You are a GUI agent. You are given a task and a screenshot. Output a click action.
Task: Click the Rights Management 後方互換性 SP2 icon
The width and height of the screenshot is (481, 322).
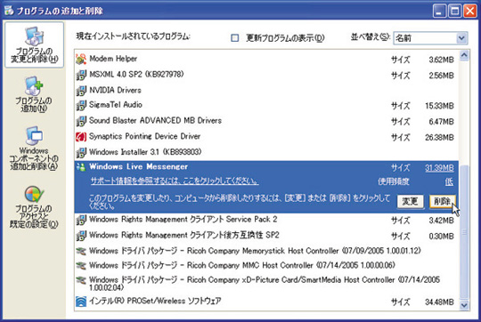[x=81, y=236]
